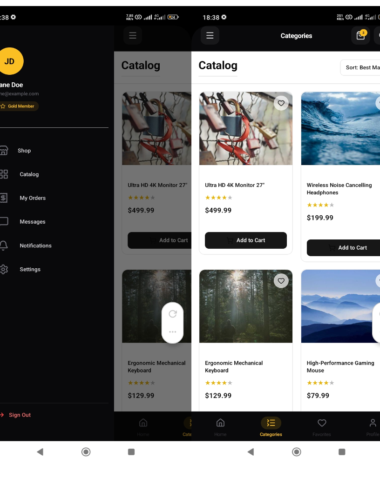Tap the floating refresh action button
Screen dimensions: 380x491
click(x=173, y=314)
